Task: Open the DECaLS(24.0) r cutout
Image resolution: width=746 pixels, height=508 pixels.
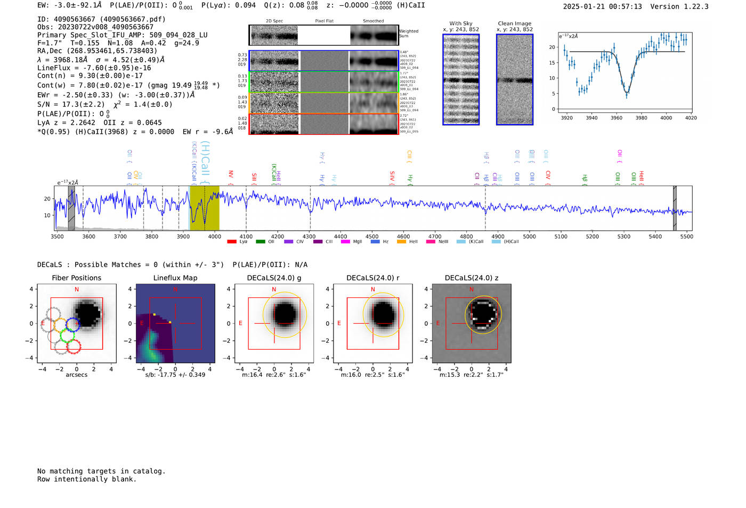Action: coord(372,323)
